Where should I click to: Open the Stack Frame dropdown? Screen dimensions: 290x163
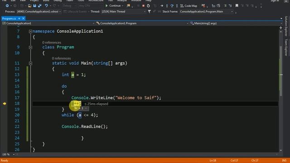tap(206, 12)
